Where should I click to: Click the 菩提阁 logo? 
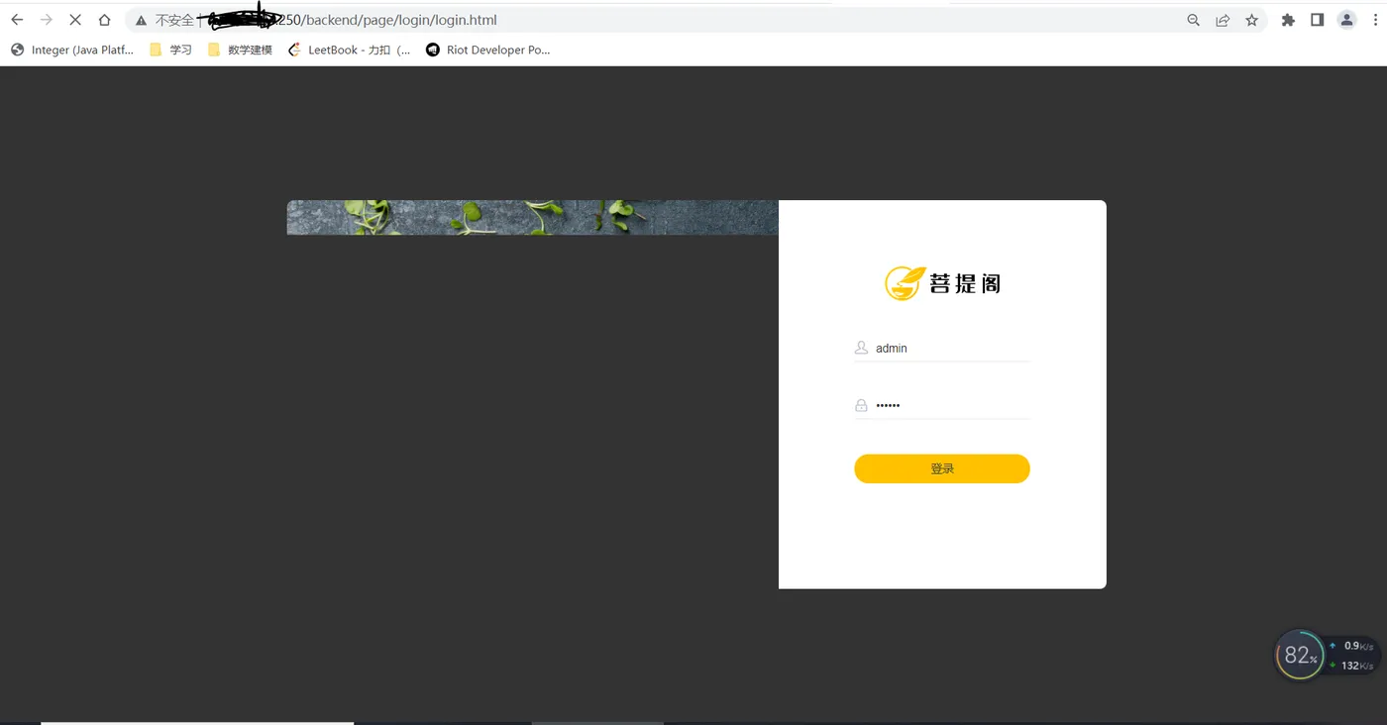pyautogui.click(x=942, y=283)
